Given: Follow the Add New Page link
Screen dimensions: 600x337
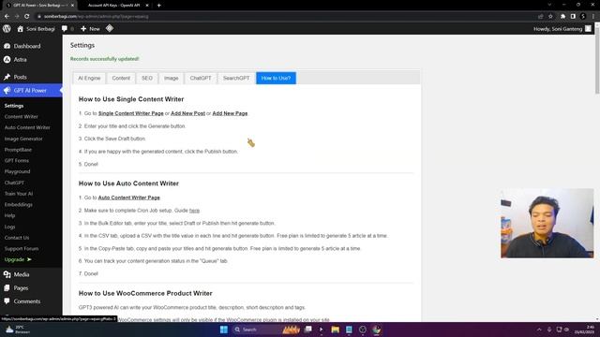Looking at the screenshot, I should [230, 113].
